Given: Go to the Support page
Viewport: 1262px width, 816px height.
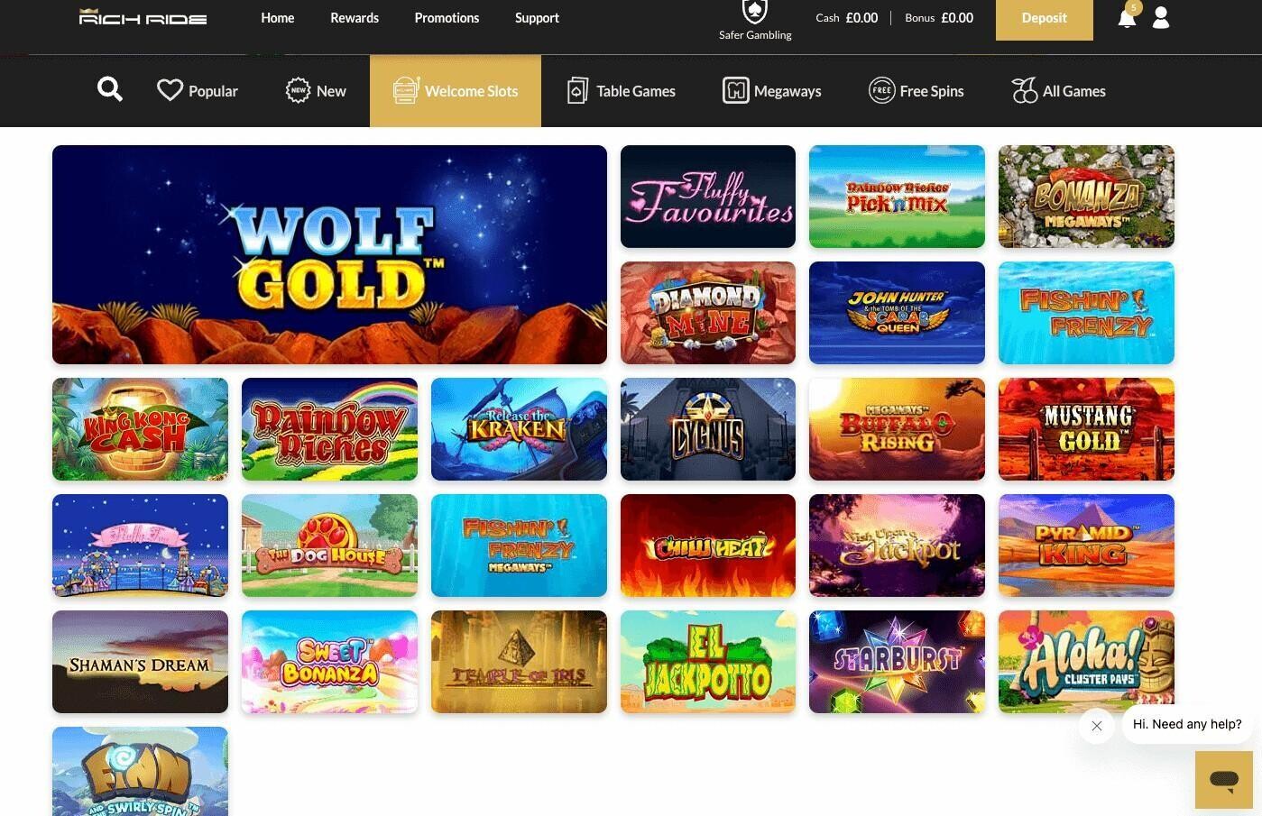Looking at the screenshot, I should [x=537, y=18].
